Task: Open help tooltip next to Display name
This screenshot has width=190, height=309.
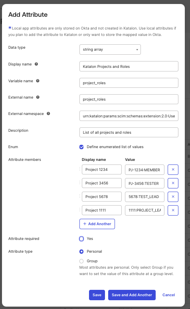Action: 36,64
